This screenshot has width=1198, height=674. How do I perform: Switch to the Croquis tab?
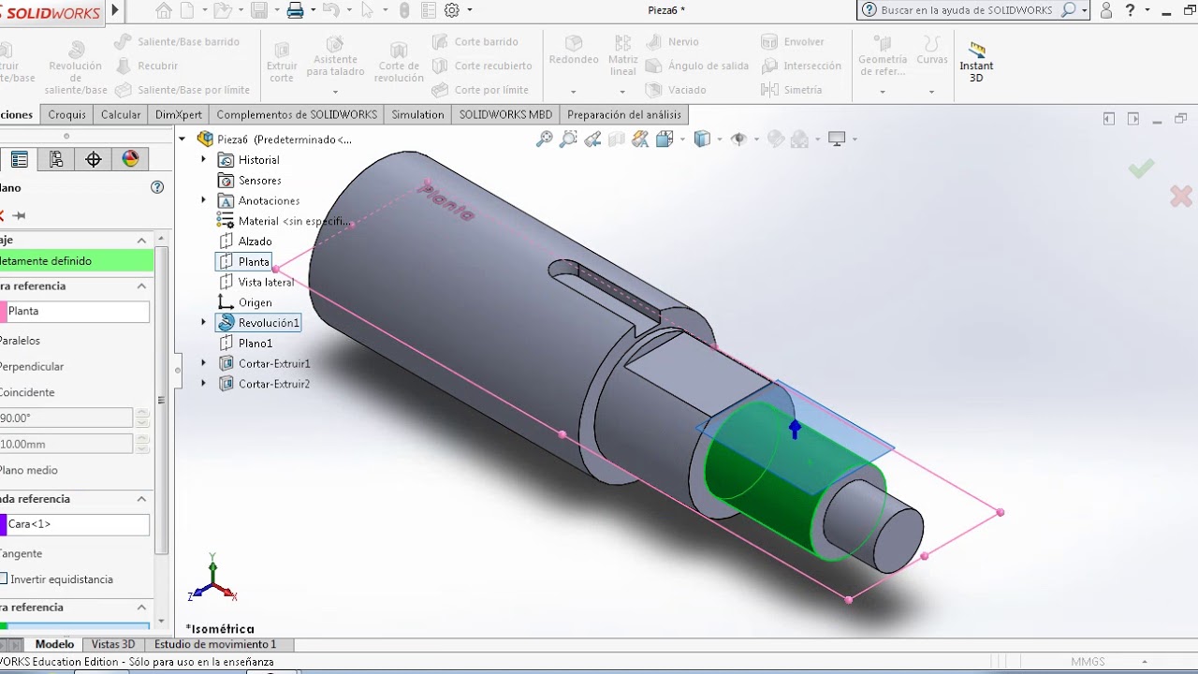coord(66,114)
